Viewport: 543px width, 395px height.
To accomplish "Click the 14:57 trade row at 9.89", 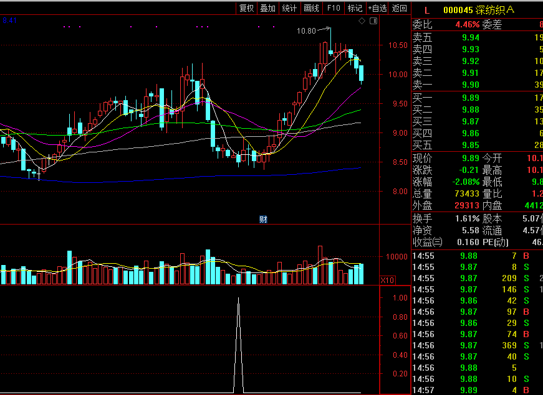I will pos(477,390).
